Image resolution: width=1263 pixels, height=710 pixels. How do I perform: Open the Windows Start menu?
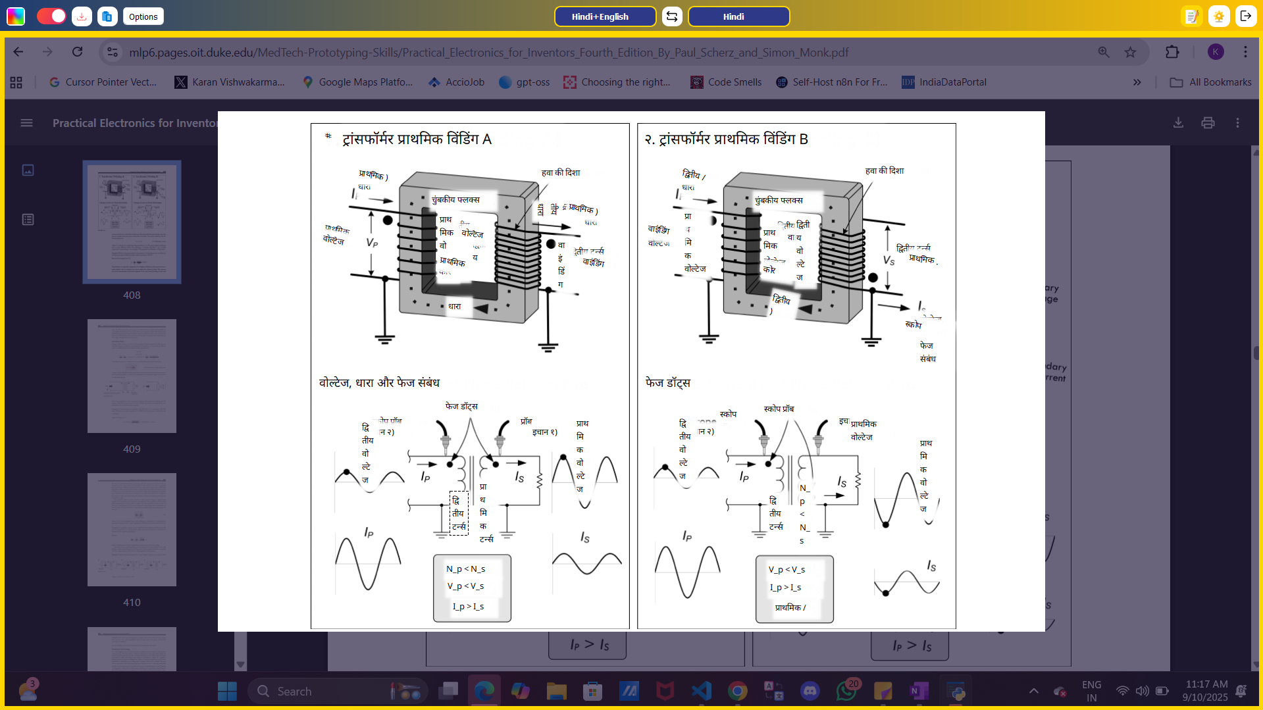click(x=227, y=691)
